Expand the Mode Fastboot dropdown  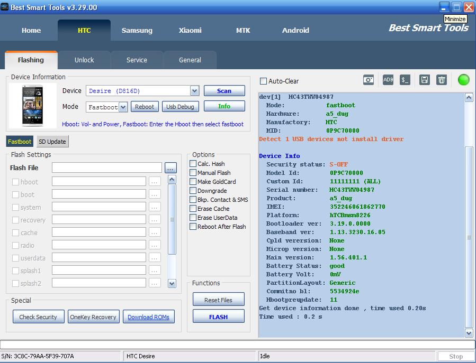[123, 107]
